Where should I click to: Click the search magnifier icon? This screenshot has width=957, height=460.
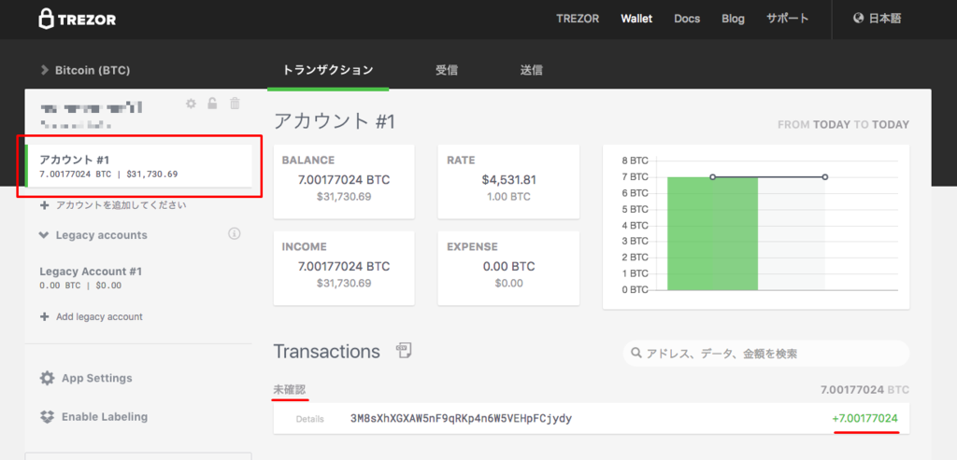click(x=636, y=354)
